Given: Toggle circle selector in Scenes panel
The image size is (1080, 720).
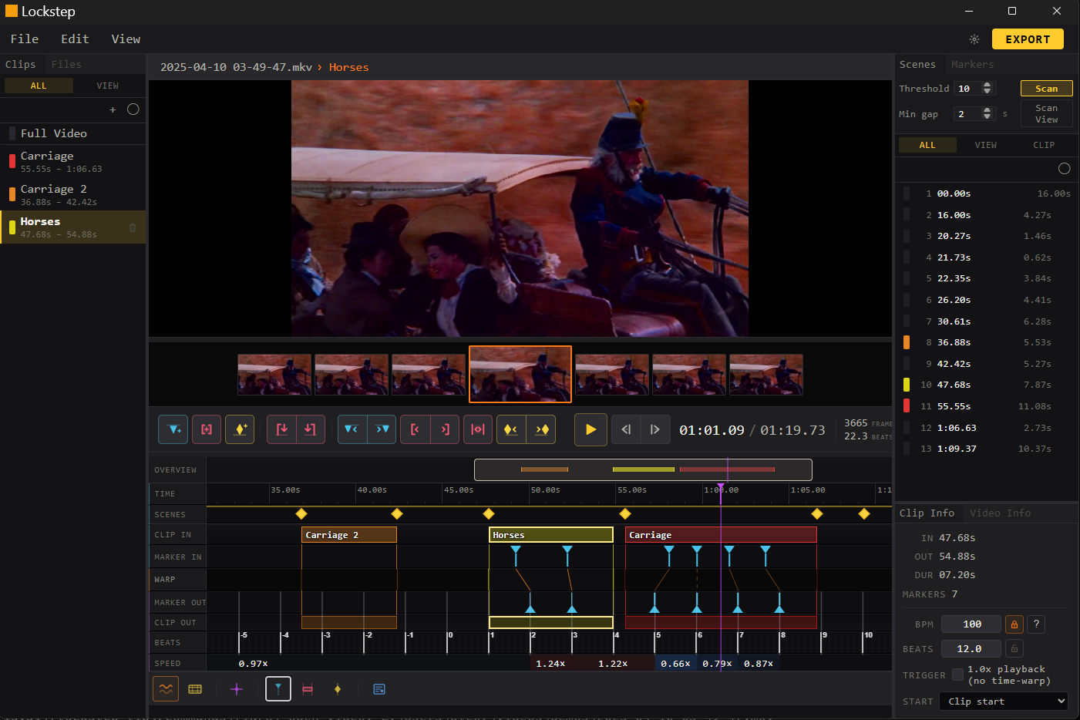Looking at the screenshot, I should (x=1065, y=169).
